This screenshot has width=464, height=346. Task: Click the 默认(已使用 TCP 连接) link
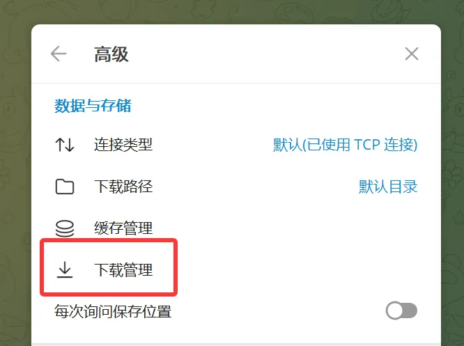tap(345, 145)
